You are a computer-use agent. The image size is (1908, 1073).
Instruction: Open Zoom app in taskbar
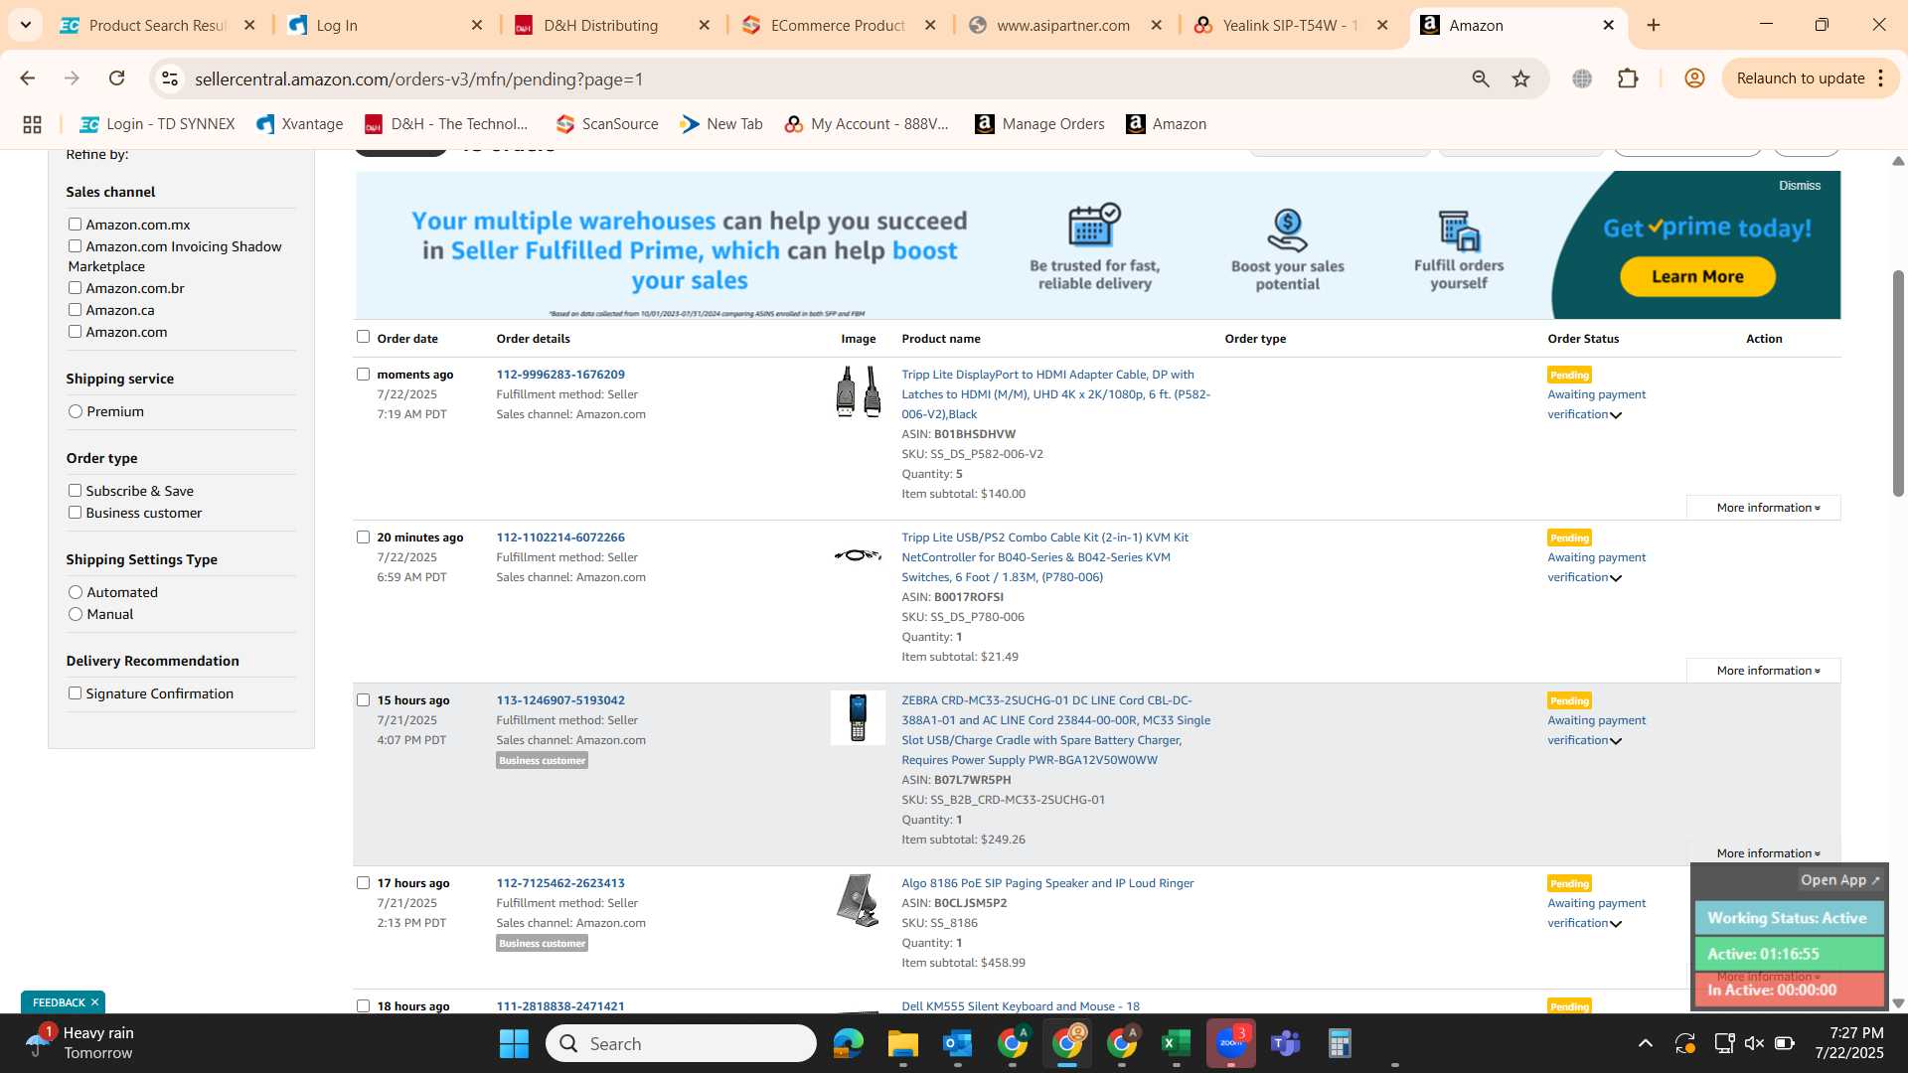(x=1231, y=1043)
